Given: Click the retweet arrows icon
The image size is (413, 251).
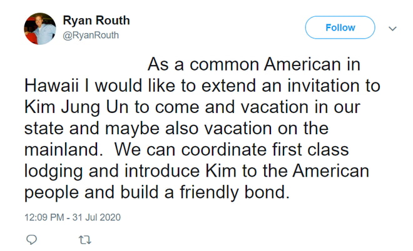Looking at the screenshot, I should coord(84,239).
